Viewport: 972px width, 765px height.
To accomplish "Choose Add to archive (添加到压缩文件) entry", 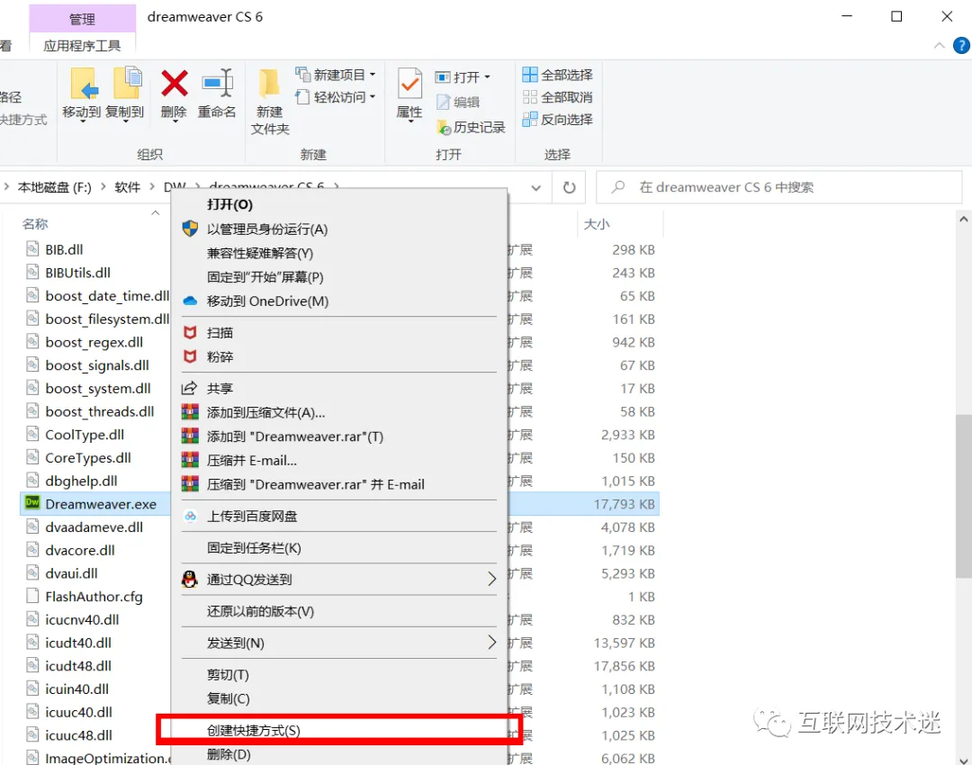I will pyautogui.click(x=338, y=413).
